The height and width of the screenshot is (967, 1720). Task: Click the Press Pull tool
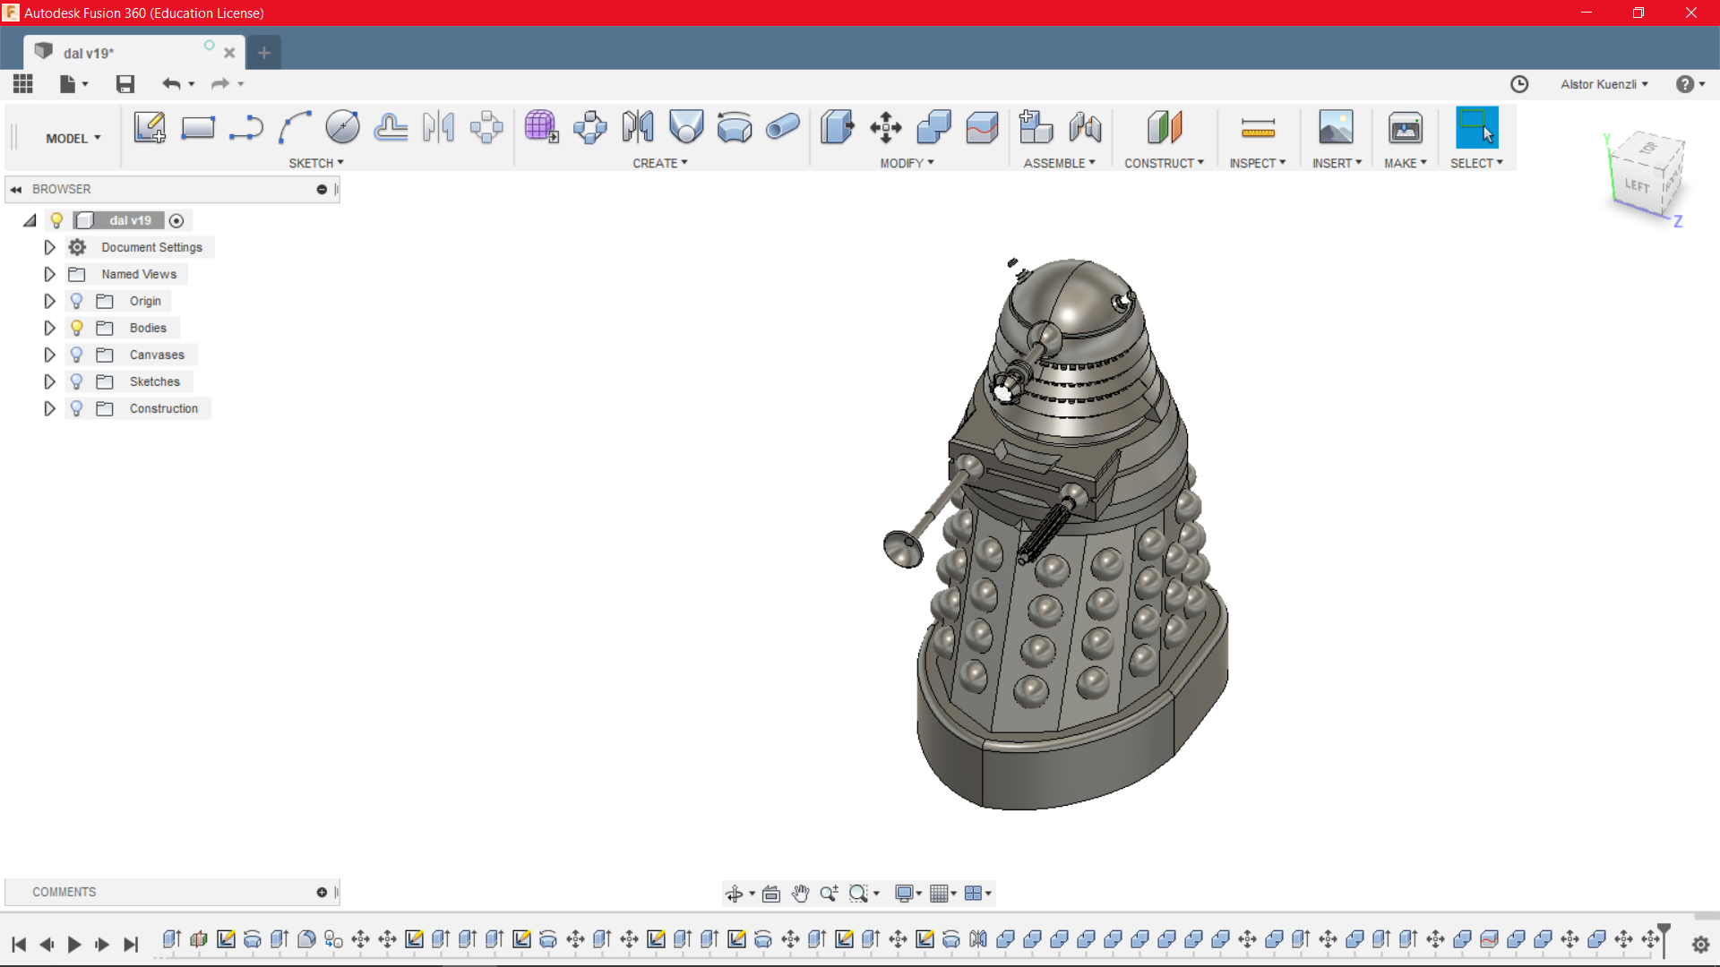(x=838, y=128)
